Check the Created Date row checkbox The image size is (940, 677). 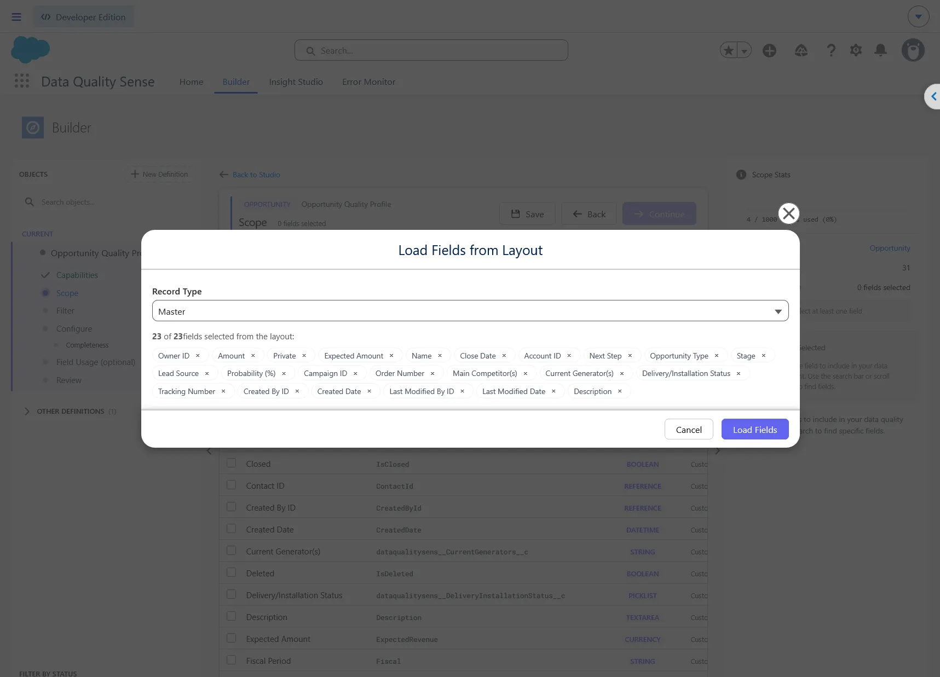click(x=232, y=529)
